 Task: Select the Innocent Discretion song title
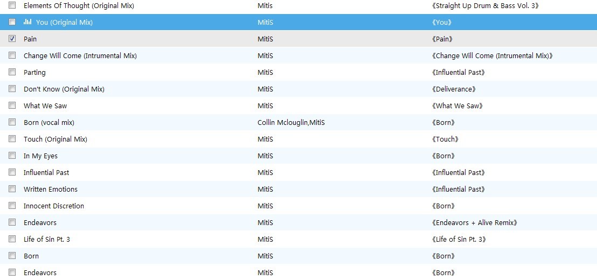[x=54, y=206]
